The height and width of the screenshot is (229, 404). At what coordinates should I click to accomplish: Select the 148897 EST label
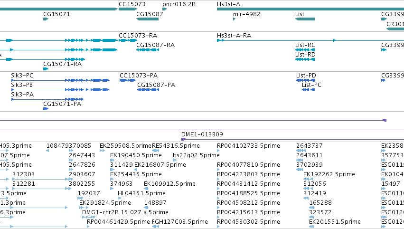155,203
